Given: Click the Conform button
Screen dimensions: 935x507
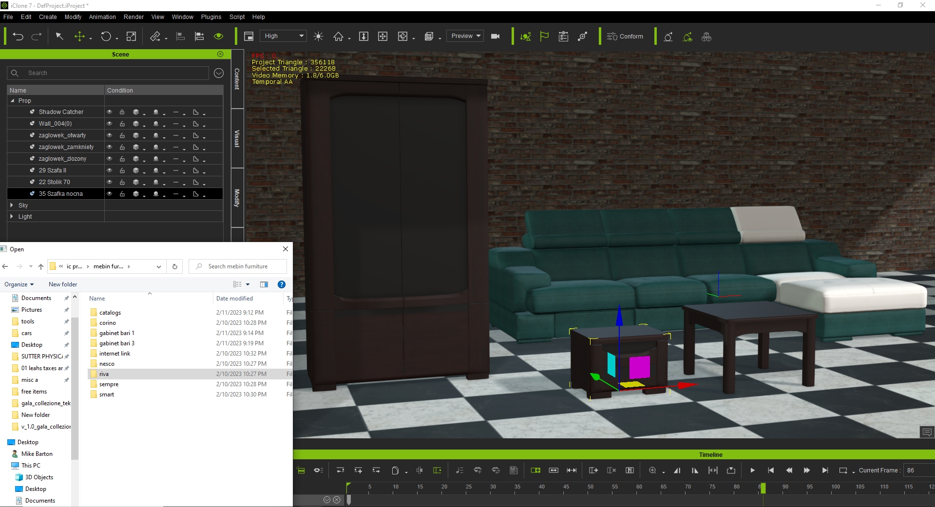Looking at the screenshot, I should [x=625, y=37].
